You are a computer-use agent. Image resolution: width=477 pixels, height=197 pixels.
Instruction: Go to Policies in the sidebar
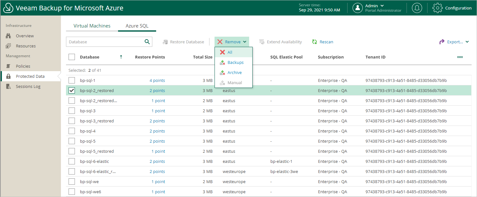pos(23,66)
